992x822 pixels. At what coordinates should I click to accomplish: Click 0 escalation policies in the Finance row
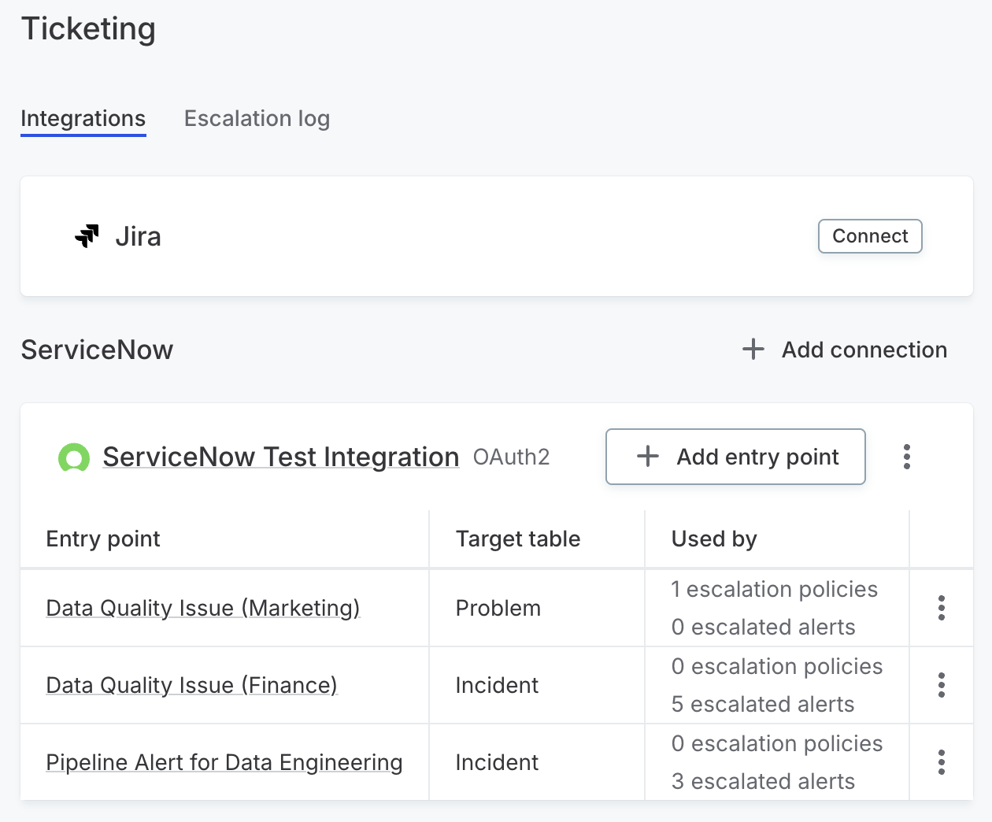click(x=777, y=666)
